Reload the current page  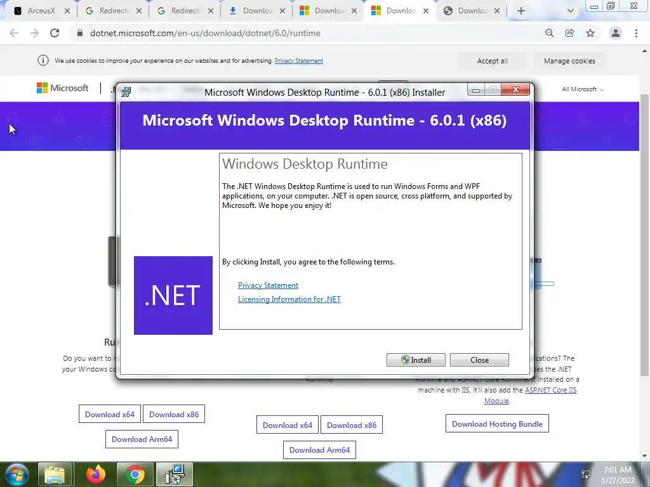click(55, 33)
